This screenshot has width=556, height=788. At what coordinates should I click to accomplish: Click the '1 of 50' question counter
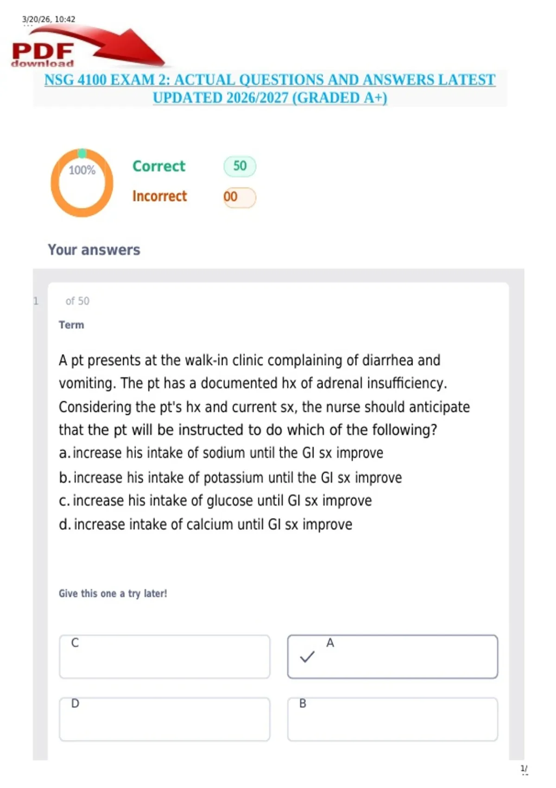click(x=61, y=301)
